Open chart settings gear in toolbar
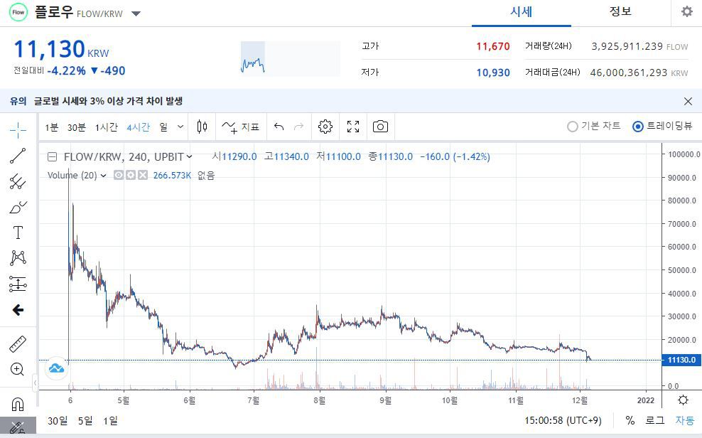 325,127
